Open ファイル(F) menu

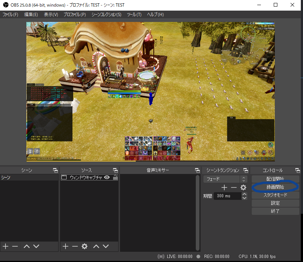point(10,15)
